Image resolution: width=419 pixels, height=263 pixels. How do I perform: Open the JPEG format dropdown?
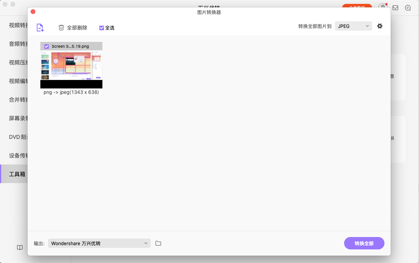[x=353, y=26]
